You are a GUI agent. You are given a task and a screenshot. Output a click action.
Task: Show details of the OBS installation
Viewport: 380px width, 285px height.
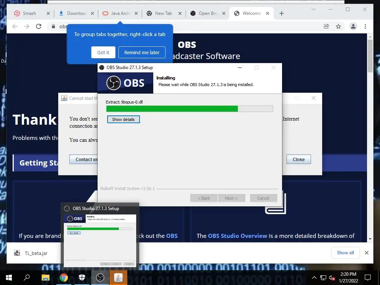tap(123, 119)
